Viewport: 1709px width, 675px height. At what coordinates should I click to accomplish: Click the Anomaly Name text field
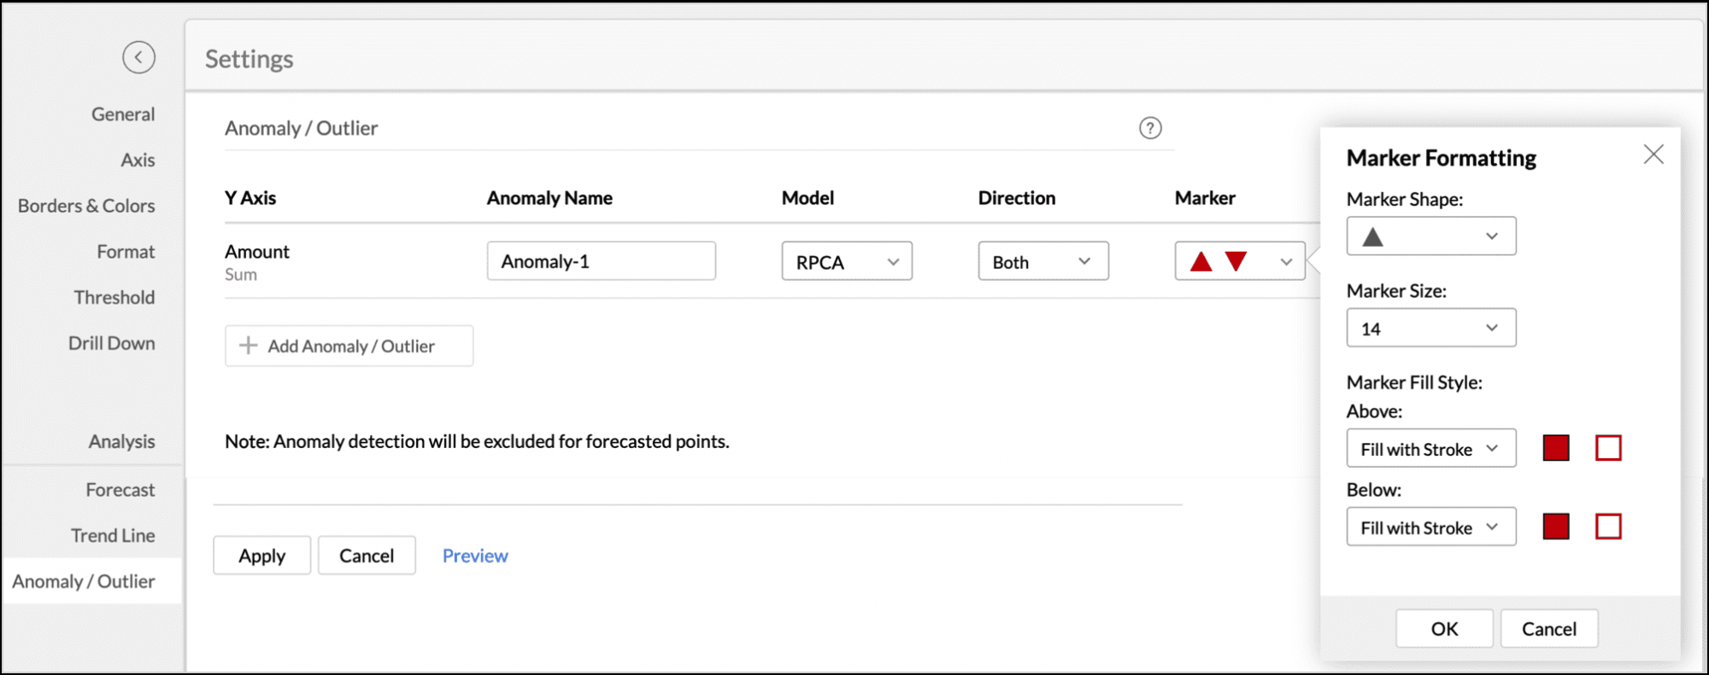(601, 261)
